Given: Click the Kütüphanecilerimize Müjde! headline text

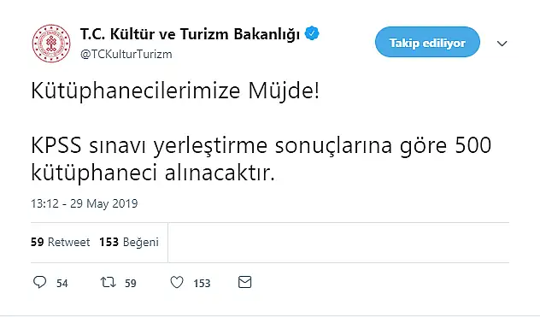Looking at the screenshot, I should 175,91.
